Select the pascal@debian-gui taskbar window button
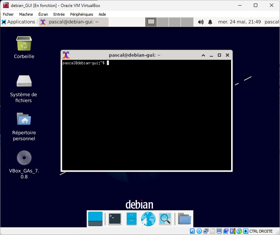The width and height of the screenshot is (280, 235). pyautogui.click(x=74, y=22)
